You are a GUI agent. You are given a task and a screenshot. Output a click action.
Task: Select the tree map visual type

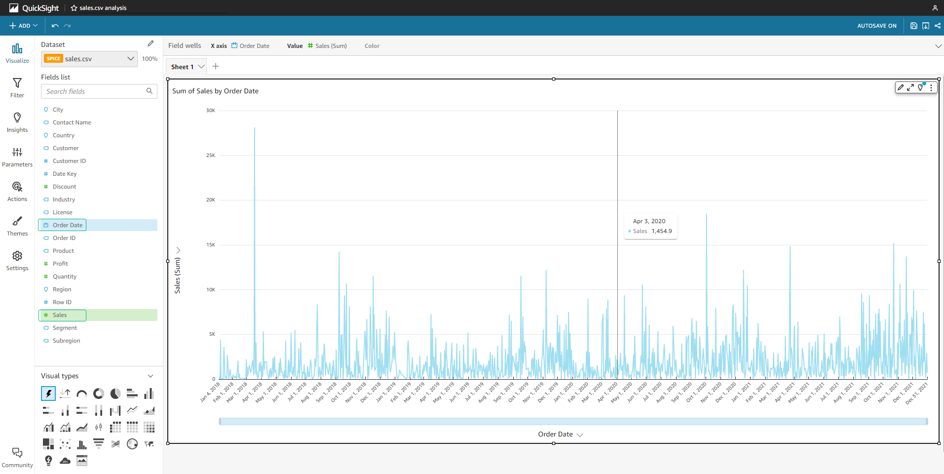[48, 444]
